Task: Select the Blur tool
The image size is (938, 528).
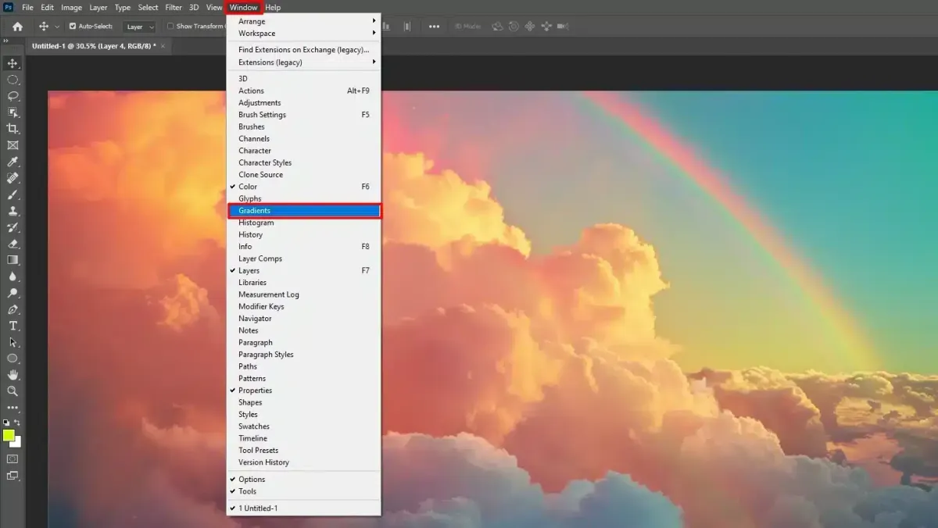Action: (13, 276)
